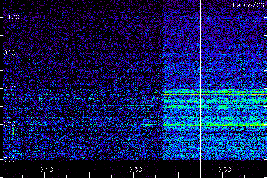Viewport: 267px width, 178px height.
Task: Click the 900 frequency axis label
Action: pos(9,53)
